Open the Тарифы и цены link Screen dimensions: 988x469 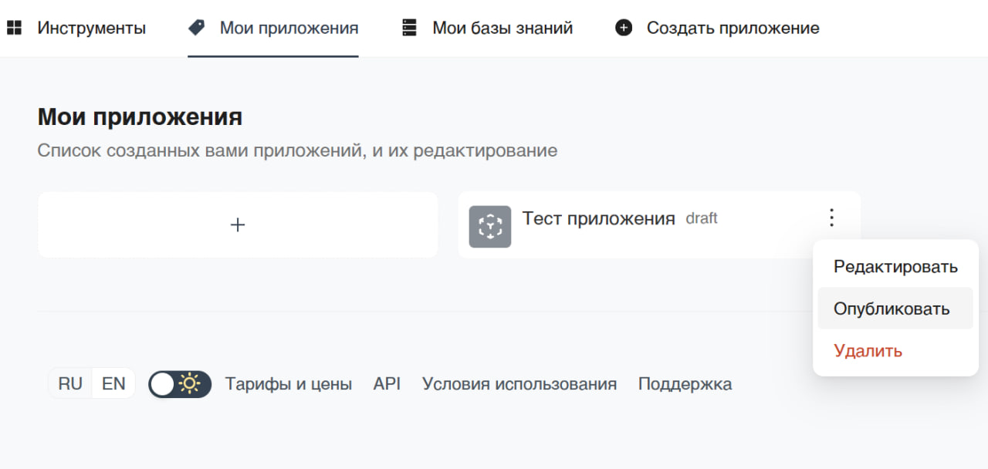[x=289, y=384]
